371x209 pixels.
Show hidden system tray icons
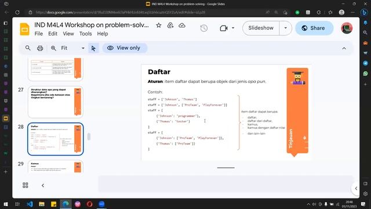(x=308, y=204)
